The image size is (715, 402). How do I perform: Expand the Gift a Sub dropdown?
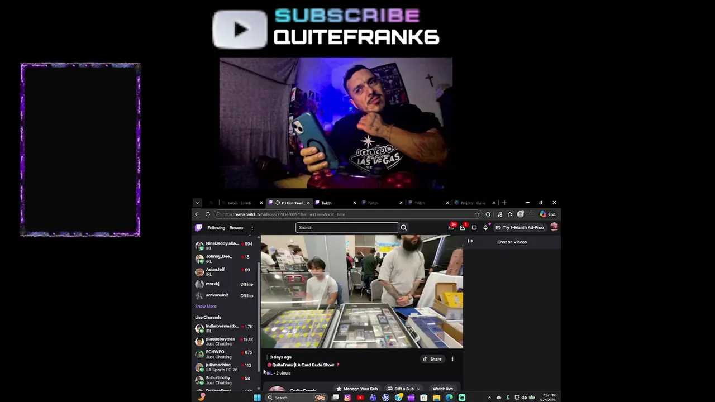(418, 389)
